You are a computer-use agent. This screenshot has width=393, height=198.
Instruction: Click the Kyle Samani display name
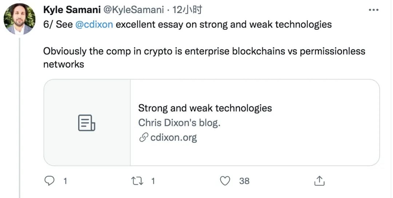click(x=72, y=10)
